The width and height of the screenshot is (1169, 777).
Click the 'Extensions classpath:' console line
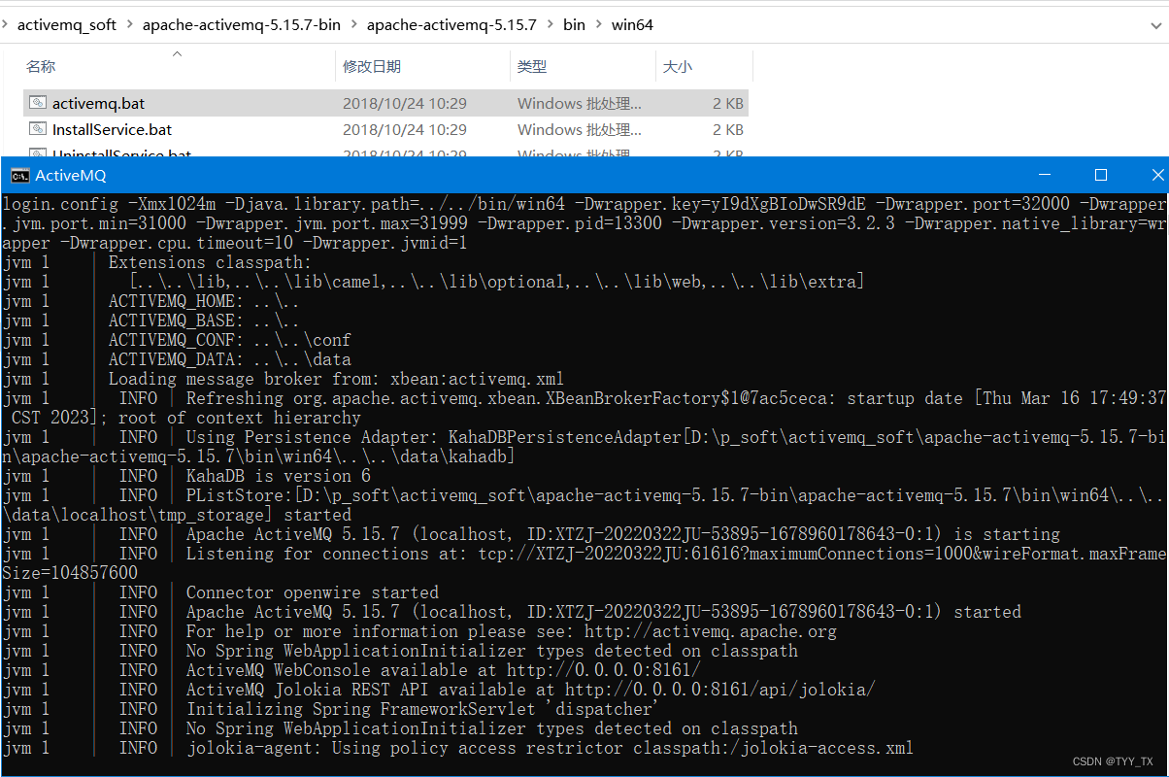[x=209, y=262]
